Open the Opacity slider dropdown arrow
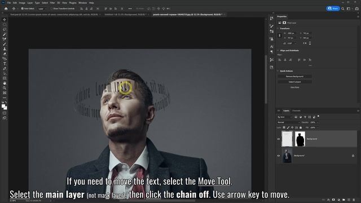This screenshot has height=203, width=361. pos(318,122)
